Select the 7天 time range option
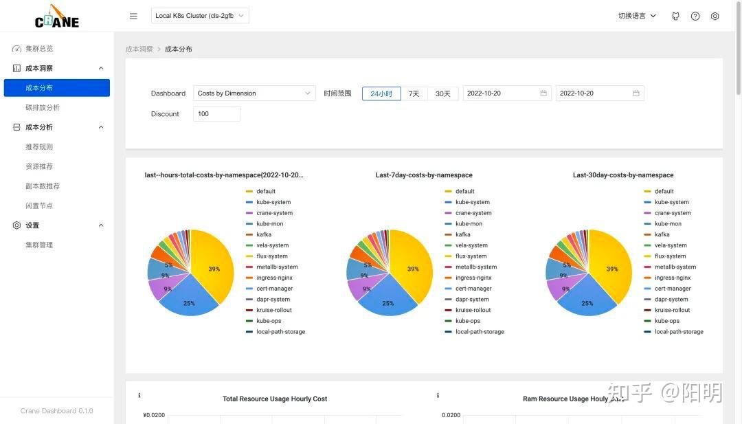Viewport: 742px width, 424px height. click(414, 93)
